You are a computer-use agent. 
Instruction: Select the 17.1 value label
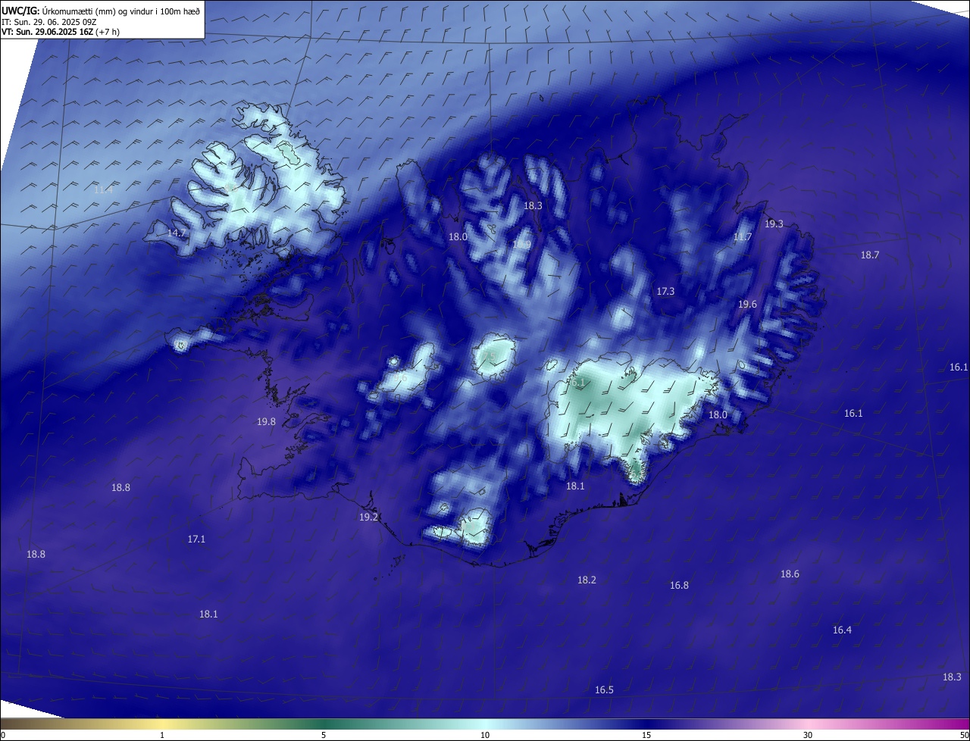[x=196, y=539]
